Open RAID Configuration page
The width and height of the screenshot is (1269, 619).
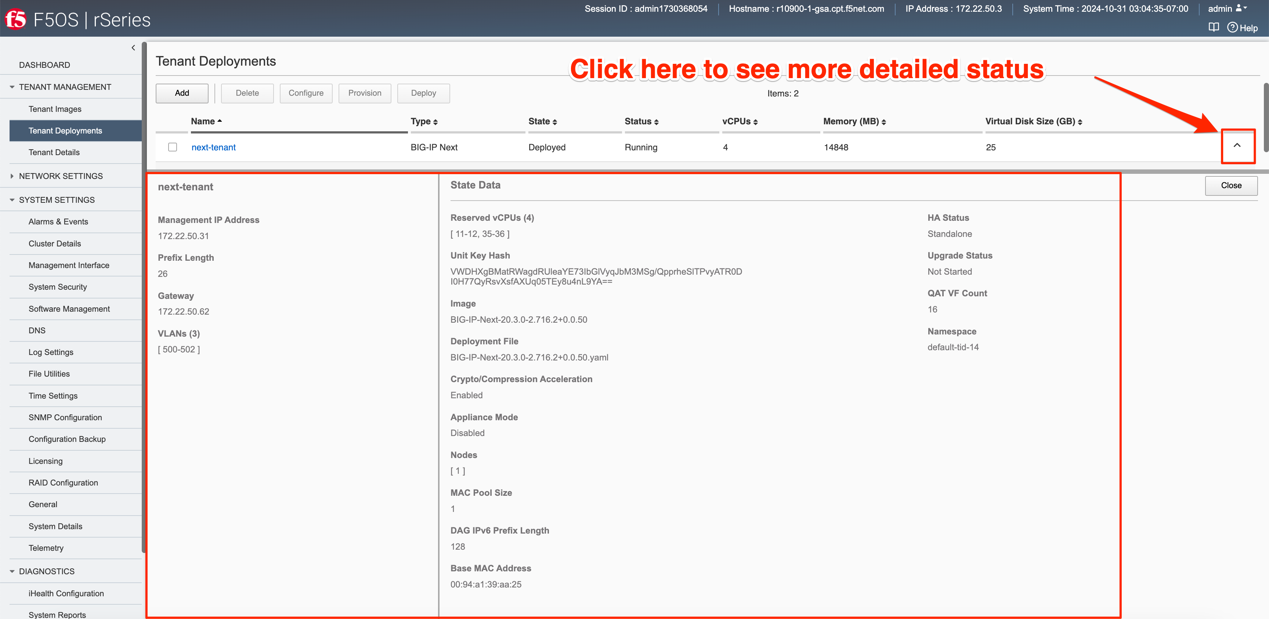pyautogui.click(x=63, y=483)
